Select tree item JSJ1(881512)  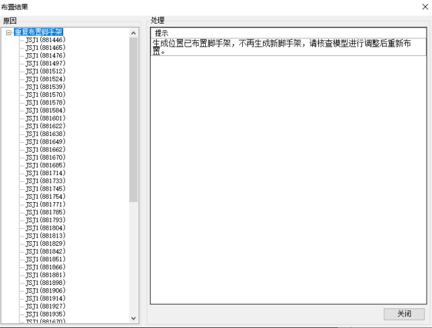click(x=45, y=71)
